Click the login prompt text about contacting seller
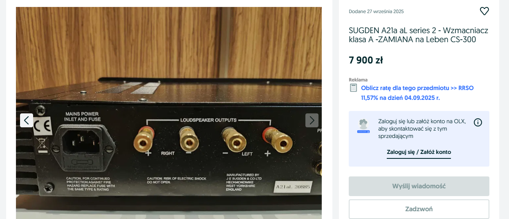509x219 pixels. 422,129
